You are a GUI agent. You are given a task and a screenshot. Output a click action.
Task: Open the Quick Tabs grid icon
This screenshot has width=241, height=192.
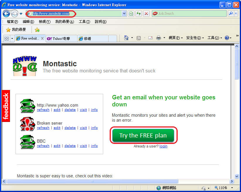[7, 38]
